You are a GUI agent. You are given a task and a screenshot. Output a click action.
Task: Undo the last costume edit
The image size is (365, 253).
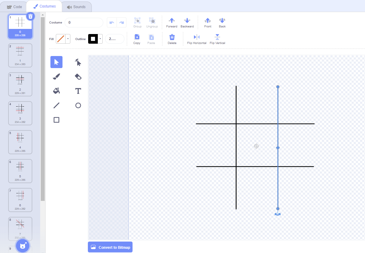[112, 23]
